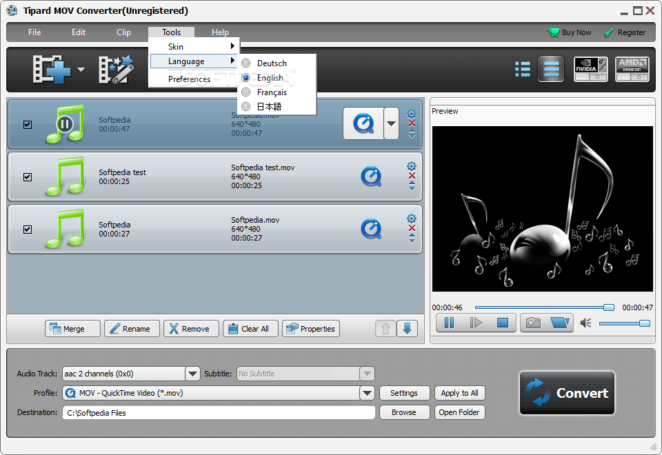Move selected file down in list
The image size is (662, 455).
(408, 328)
